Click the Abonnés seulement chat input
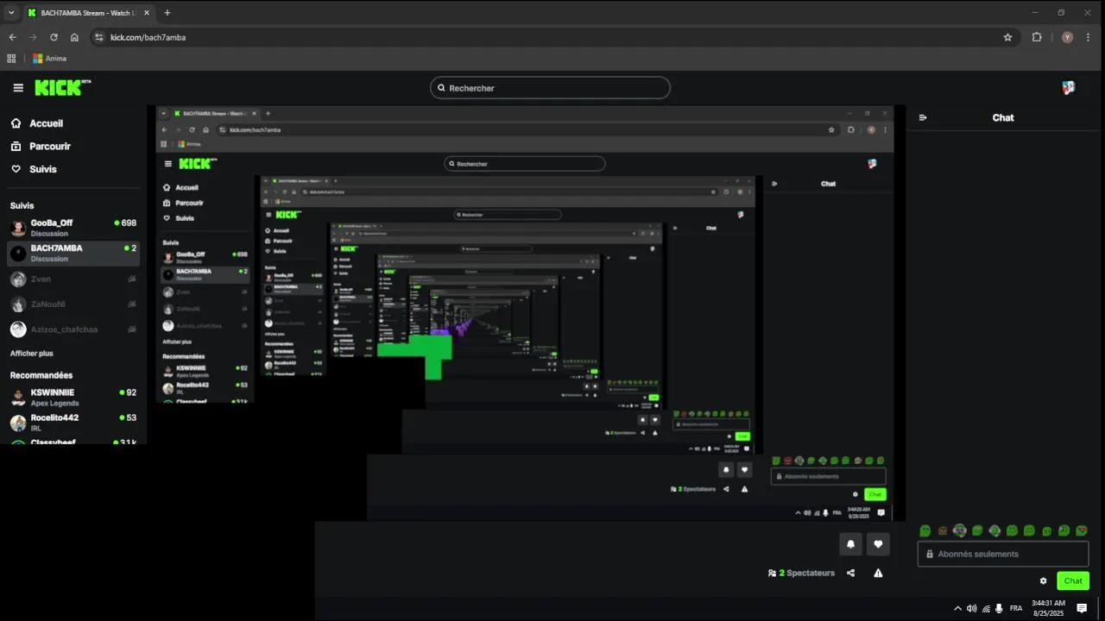 (x=1003, y=555)
